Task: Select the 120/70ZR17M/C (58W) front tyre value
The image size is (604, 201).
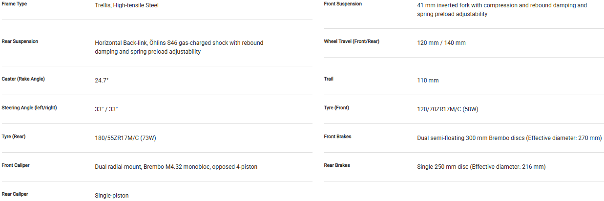Action: [448, 109]
